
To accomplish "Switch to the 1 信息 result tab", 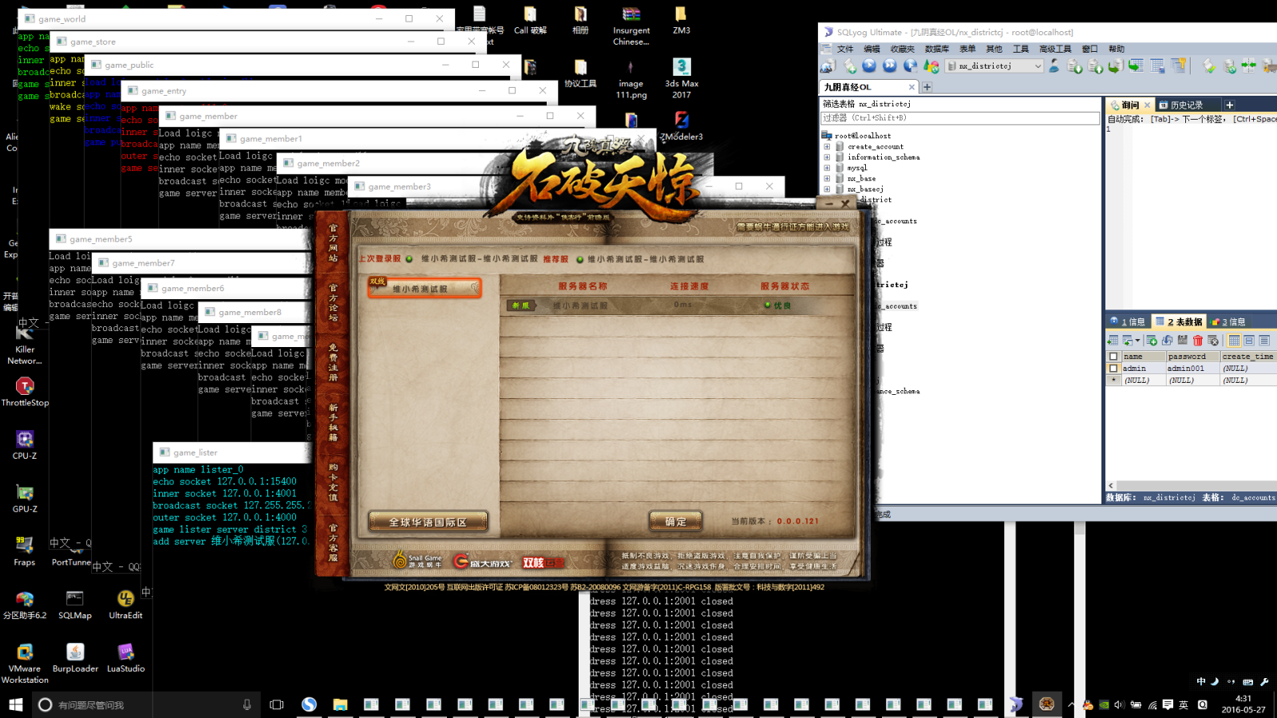I will coord(1127,322).
